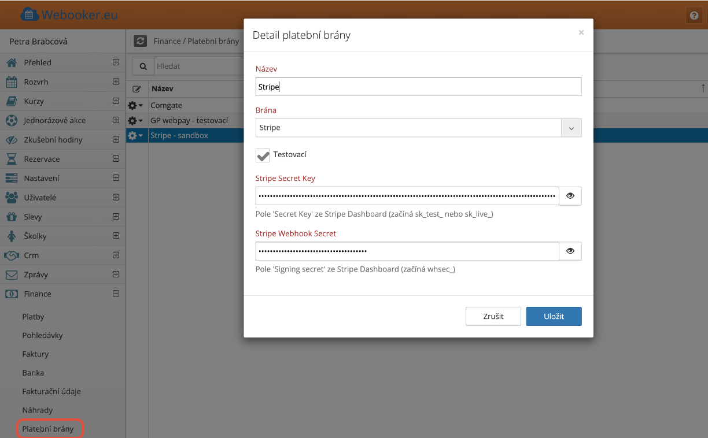This screenshot has height=438, width=708.
Task: Expand the Jednorázové akce section
Action: (116, 120)
